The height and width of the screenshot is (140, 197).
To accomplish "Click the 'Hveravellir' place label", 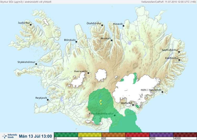I will [x=81, y=71].
